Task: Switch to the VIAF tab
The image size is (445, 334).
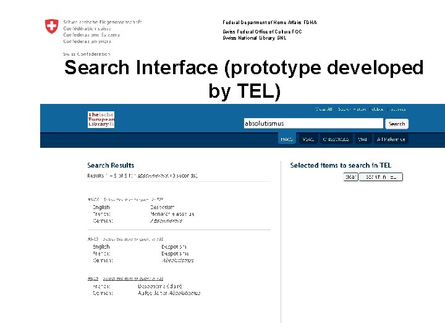Action: point(362,139)
